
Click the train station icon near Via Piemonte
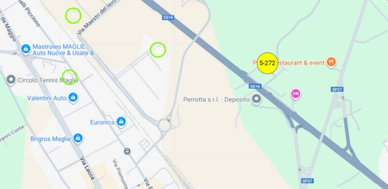pyautogui.click(x=127, y=151)
